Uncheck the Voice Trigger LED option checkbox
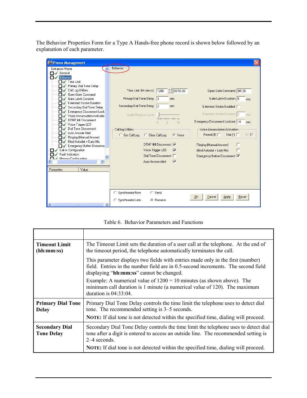307x398 pixels. tap(174, 150)
